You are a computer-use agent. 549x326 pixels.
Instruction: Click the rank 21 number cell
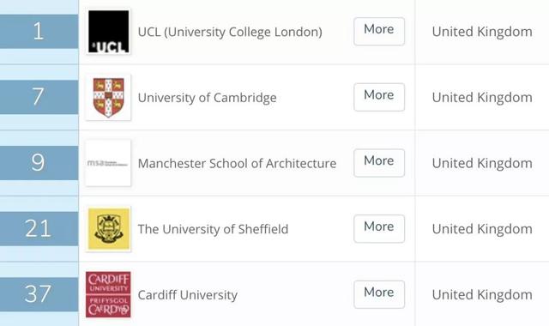[x=39, y=229]
